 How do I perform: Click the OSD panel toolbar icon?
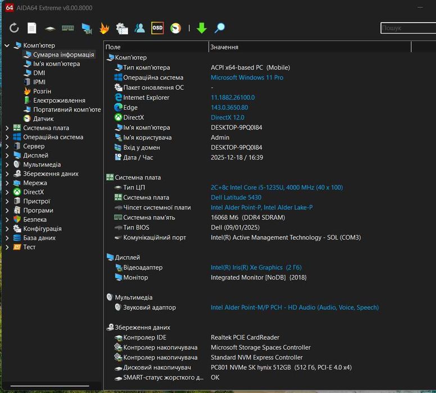[x=157, y=28]
